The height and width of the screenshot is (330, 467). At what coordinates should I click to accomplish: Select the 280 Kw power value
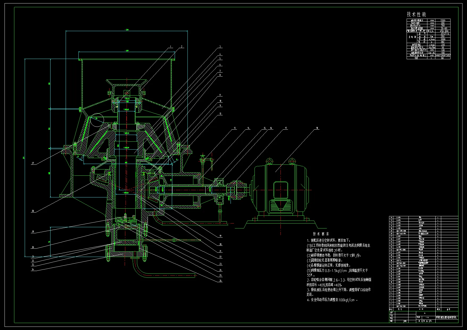(x=443, y=36)
